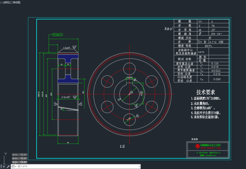Open command line customize wrench menu

(x=8, y=167)
